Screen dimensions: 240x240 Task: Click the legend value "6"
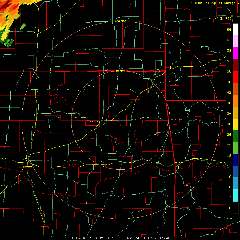[x=230, y=187]
